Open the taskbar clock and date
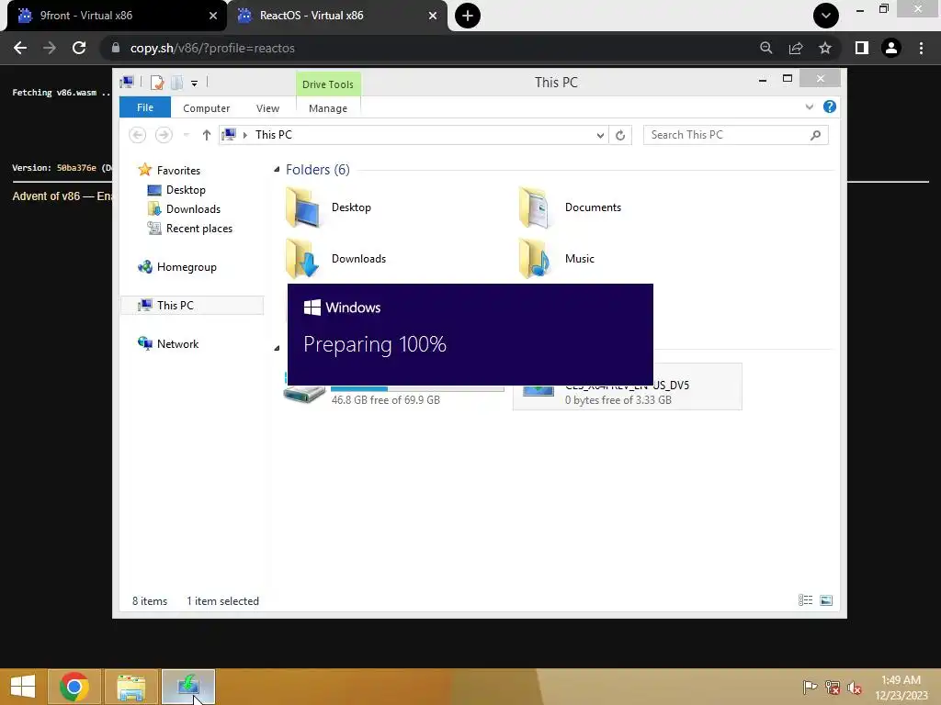The height and width of the screenshot is (705, 941). [901, 688]
